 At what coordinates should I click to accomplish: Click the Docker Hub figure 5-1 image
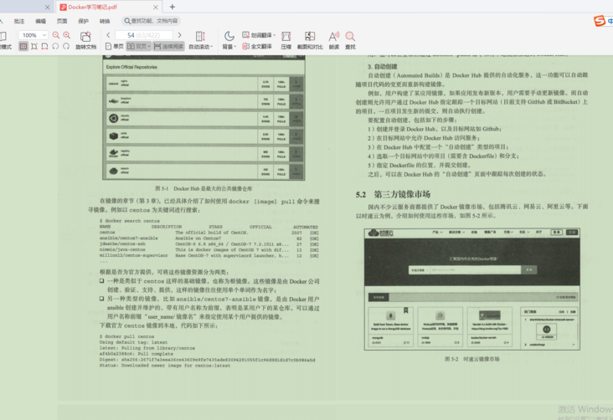(x=203, y=118)
